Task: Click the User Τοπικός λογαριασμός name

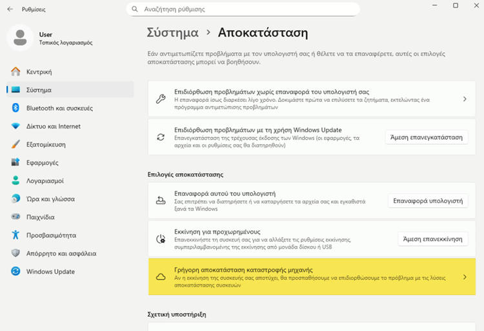Action: [65, 38]
